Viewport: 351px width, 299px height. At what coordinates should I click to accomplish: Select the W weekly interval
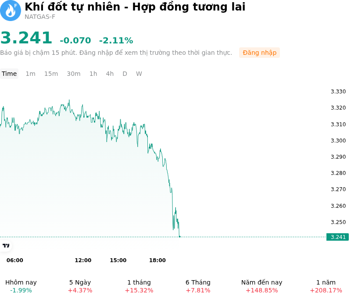click(139, 74)
